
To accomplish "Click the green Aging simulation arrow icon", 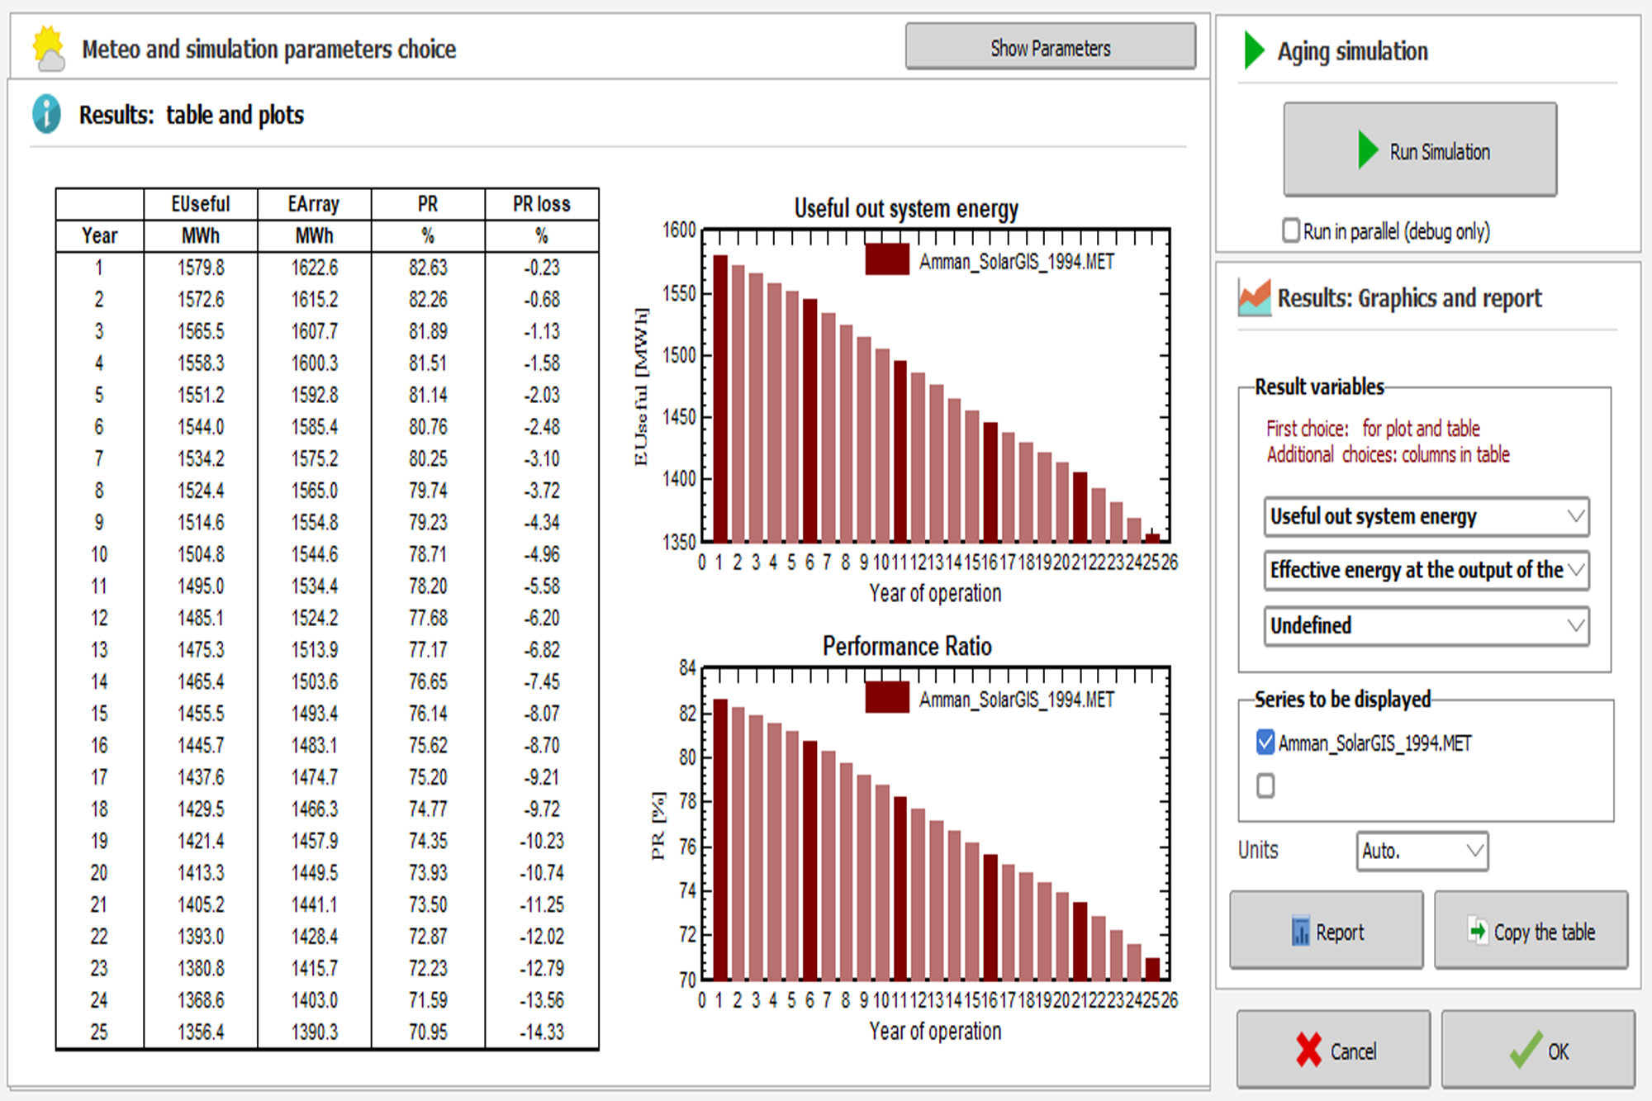I will point(1255,50).
